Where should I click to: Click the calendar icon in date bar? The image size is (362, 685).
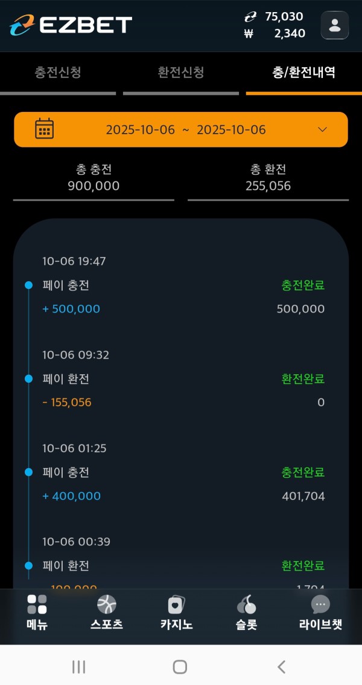[44, 129]
